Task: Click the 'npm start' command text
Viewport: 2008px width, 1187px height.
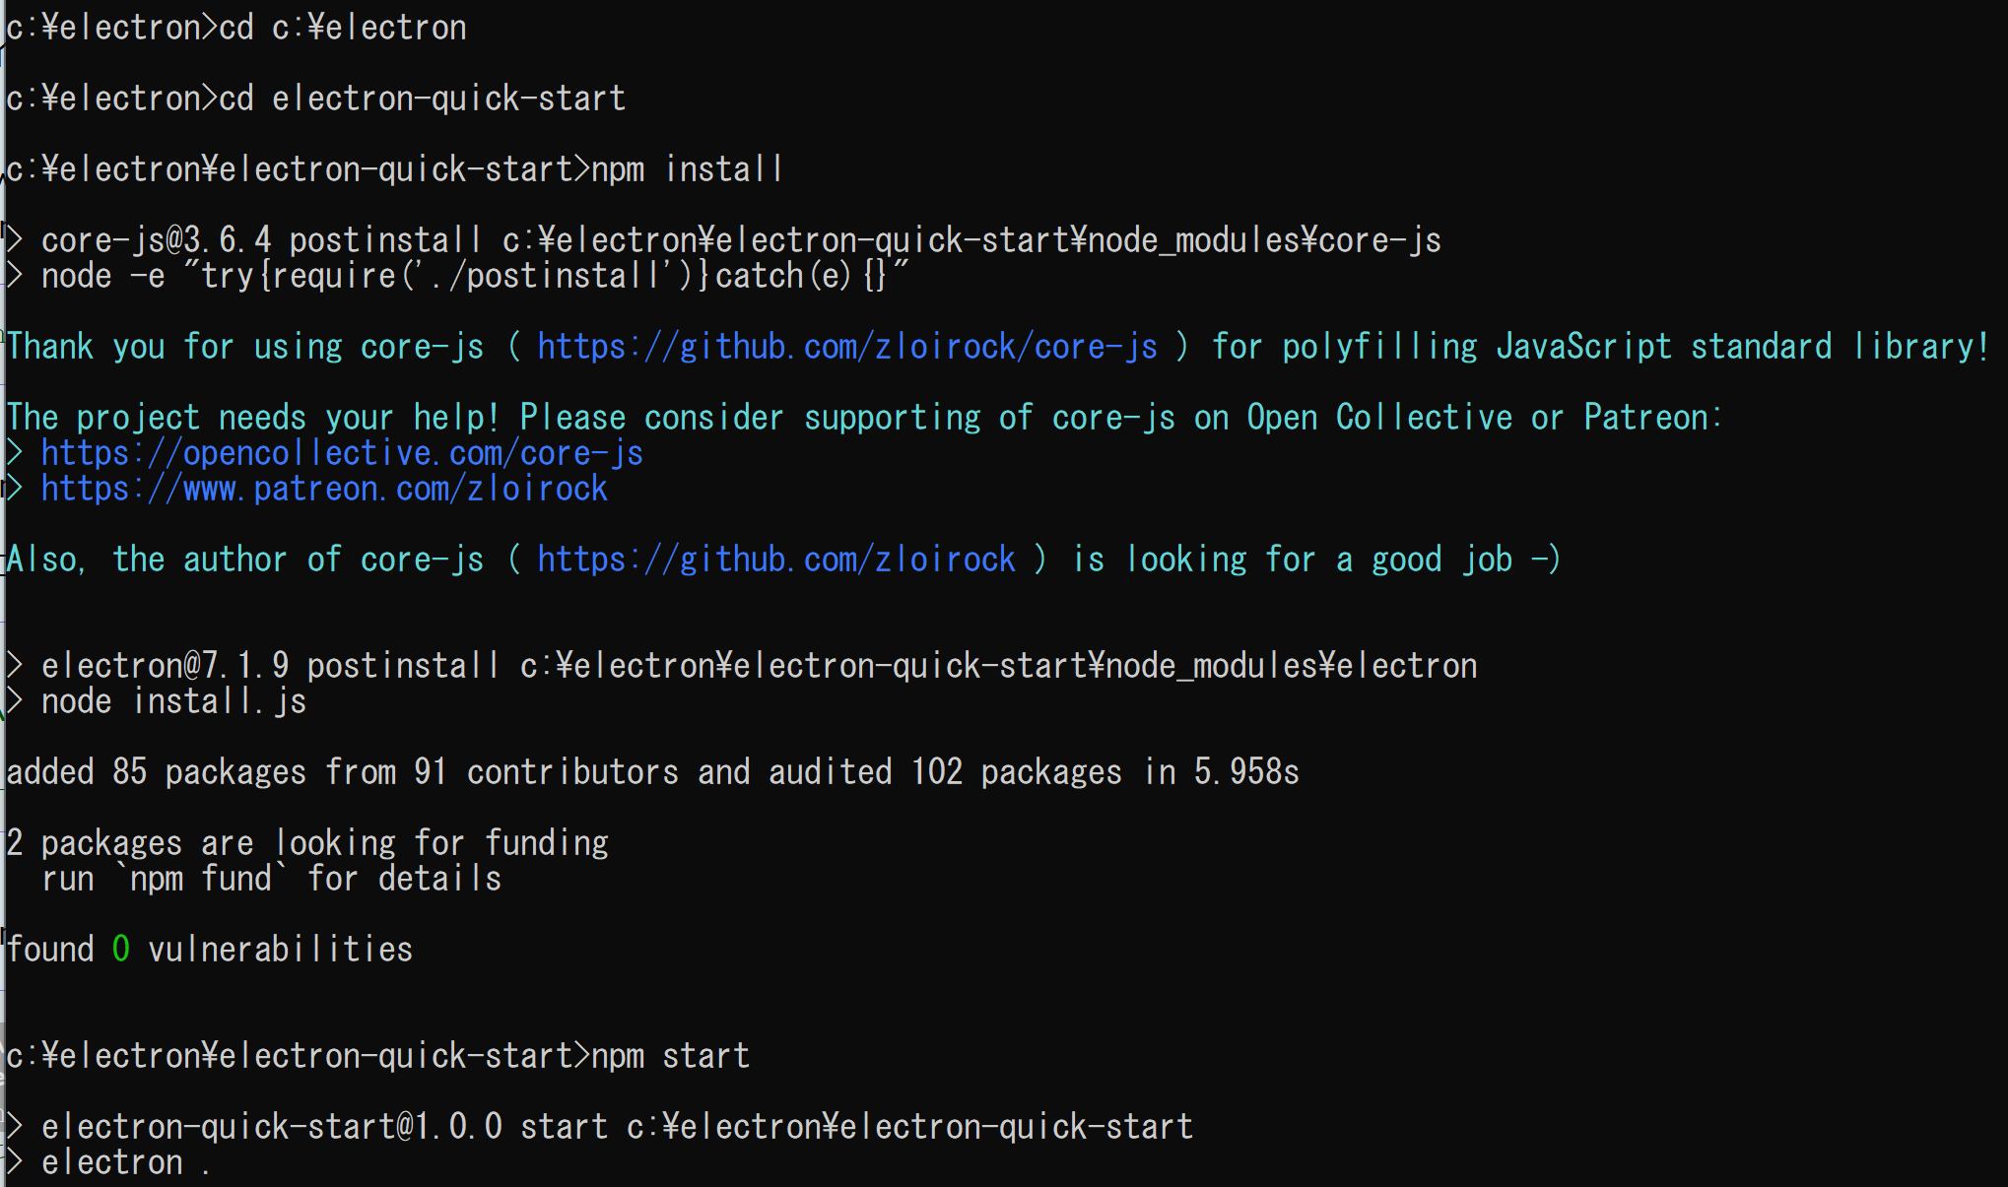Action: point(670,1056)
